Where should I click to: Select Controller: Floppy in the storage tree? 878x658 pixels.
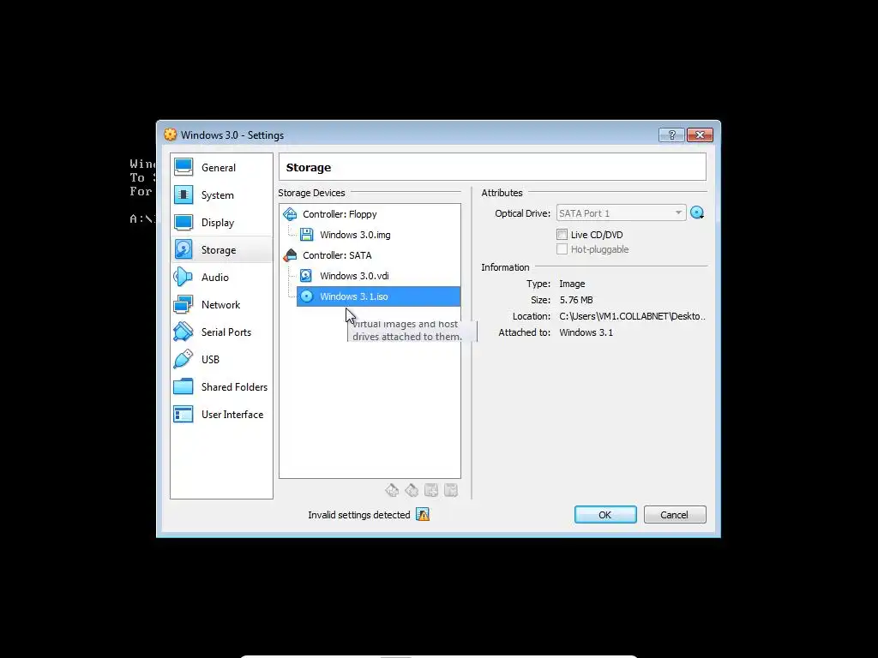click(340, 214)
